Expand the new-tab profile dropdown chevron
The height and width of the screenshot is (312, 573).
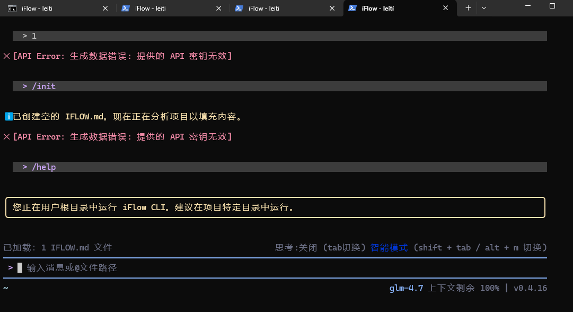click(483, 8)
